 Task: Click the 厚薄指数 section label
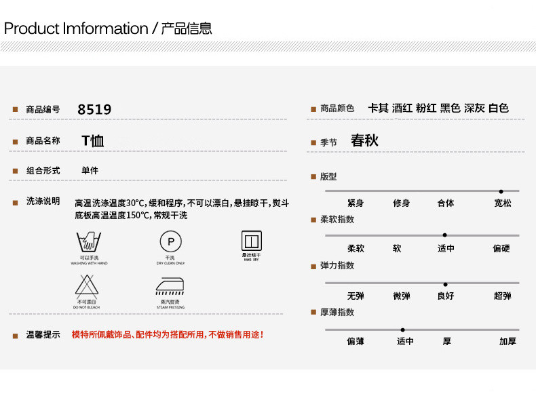click(337, 312)
